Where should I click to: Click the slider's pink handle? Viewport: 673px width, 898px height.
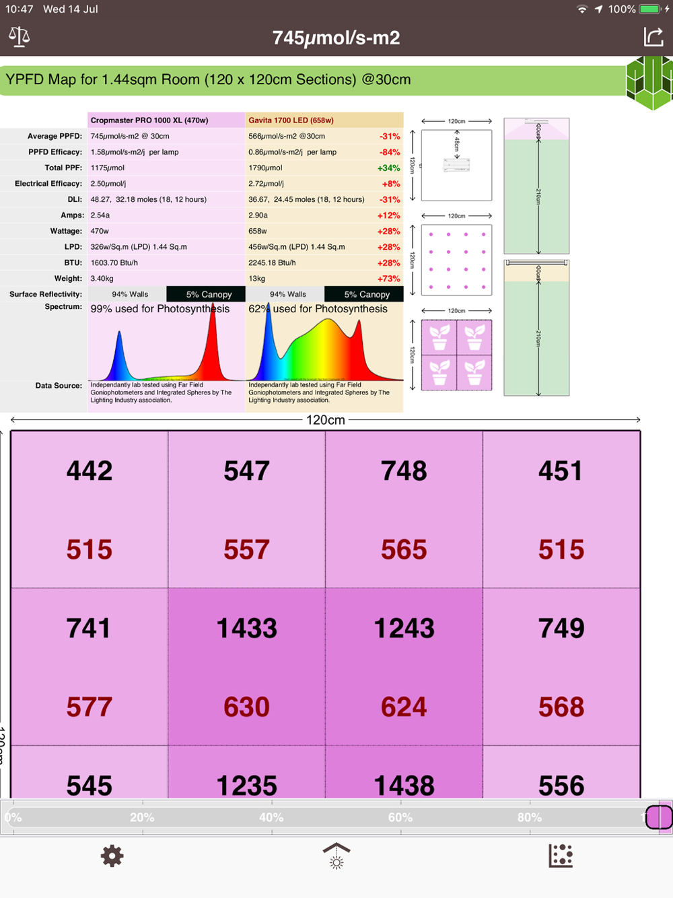[x=659, y=817]
